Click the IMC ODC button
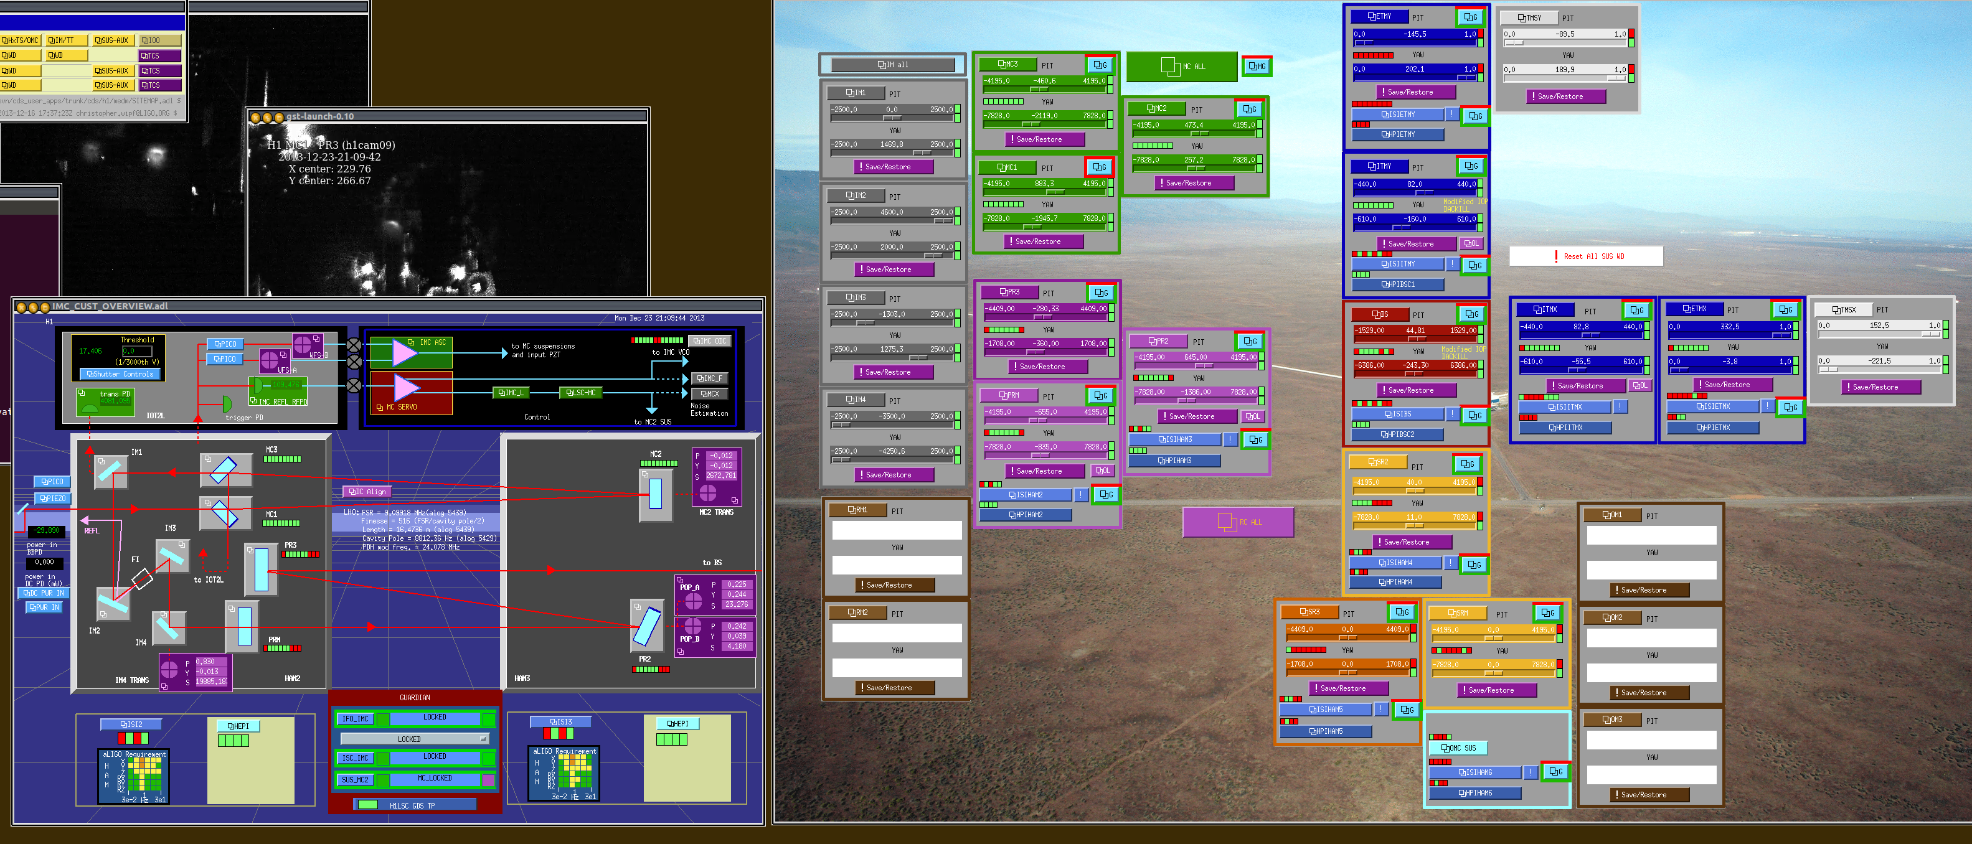The image size is (1972, 844). pyautogui.click(x=710, y=341)
